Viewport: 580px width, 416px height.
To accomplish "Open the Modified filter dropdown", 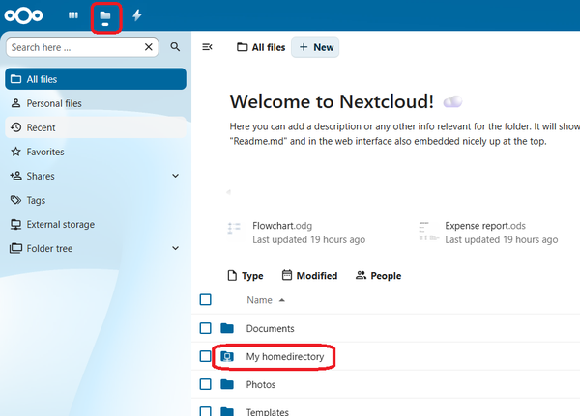I will (309, 276).
